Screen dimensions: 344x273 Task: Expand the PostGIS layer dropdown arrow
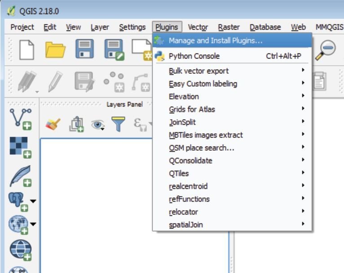pyautogui.click(x=33, y=201)
